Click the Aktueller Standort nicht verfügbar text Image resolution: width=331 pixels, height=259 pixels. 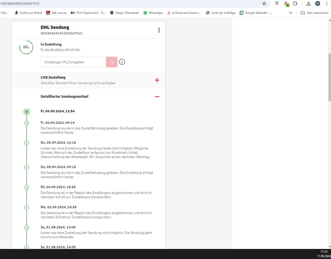click(78, 83)
